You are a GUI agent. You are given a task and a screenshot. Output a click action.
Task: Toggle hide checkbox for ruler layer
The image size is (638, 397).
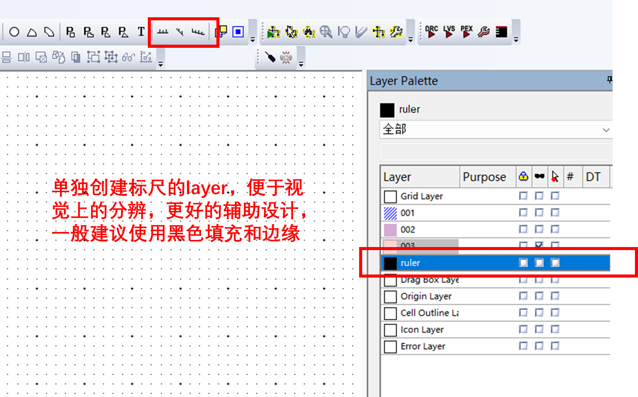point(539,263)
